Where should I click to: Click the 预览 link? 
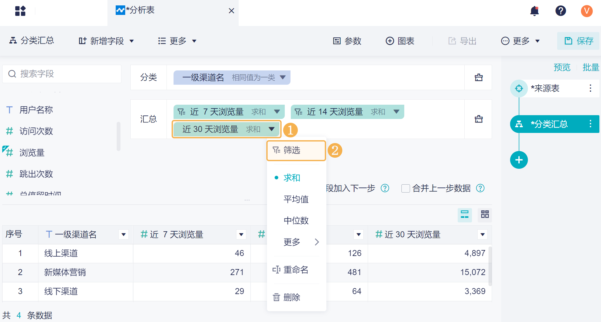(562, 67)
